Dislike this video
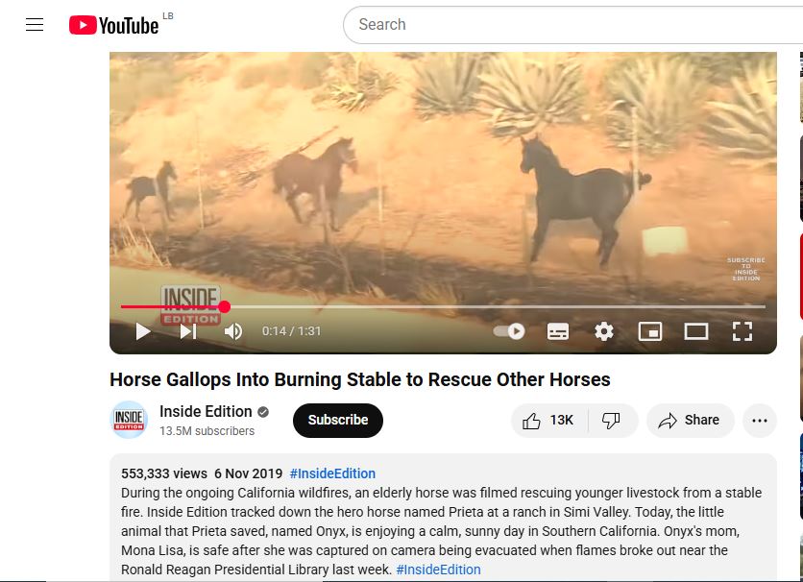803x582 pixels. 611,421
